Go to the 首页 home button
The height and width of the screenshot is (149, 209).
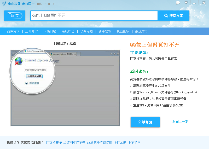(15, 16)
